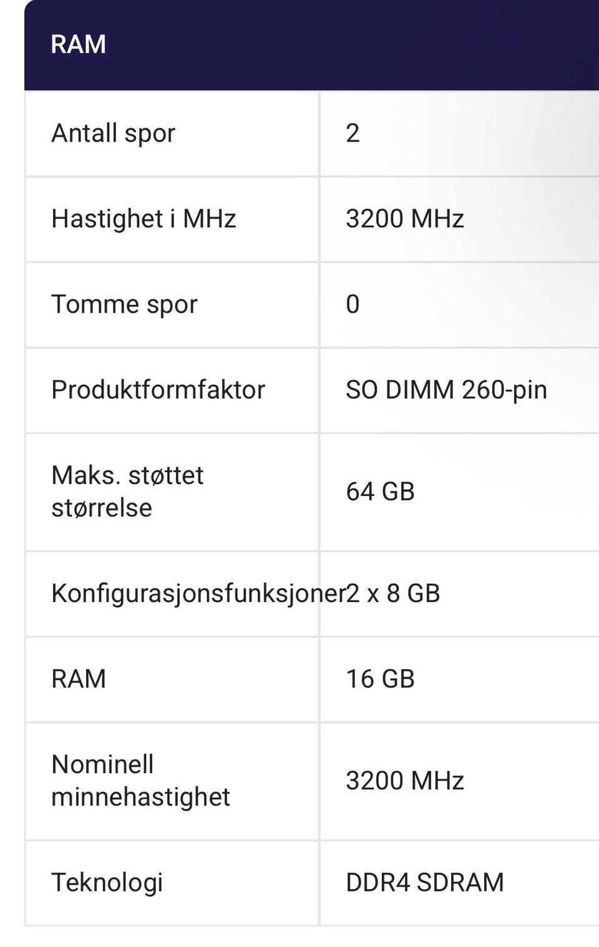Screen dimensions: 599x947
Task: Select the Antall spor label
Action: coord(113,133)
